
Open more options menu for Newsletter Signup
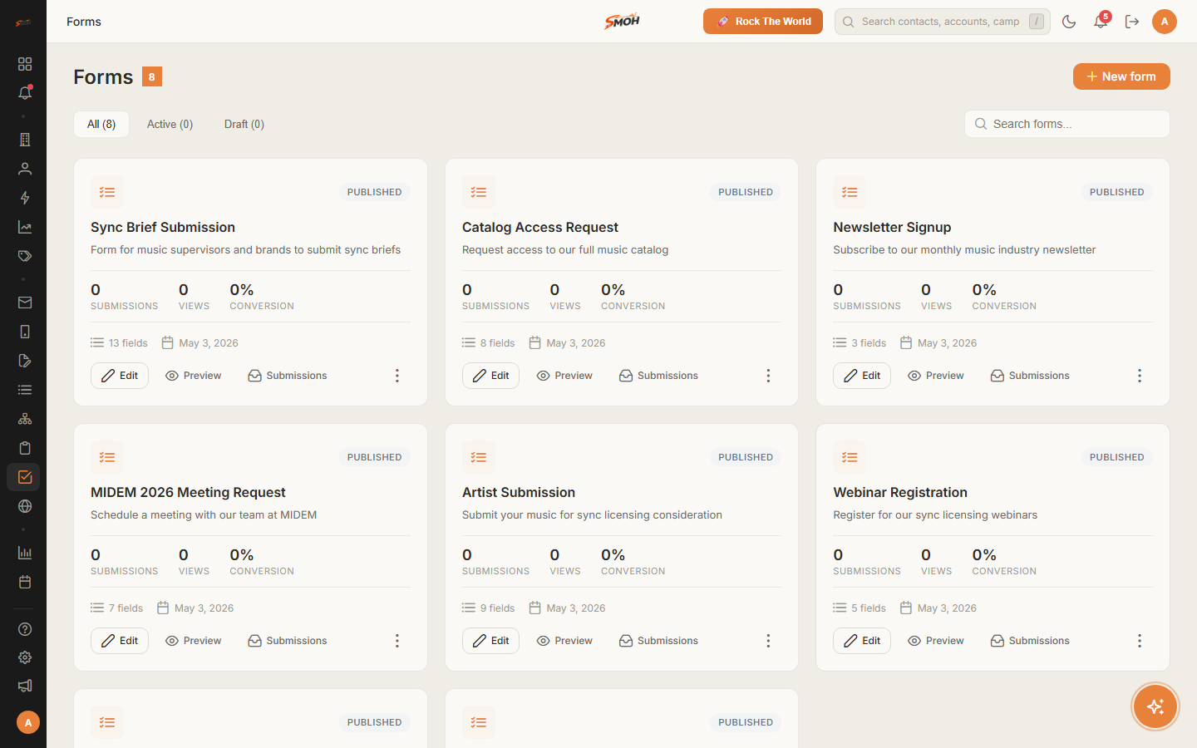click(x=1140, y=376)
